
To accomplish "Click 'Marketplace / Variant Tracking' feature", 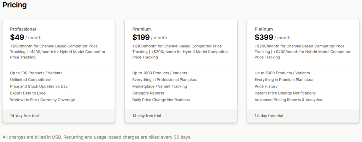I will tap(159, 86).
